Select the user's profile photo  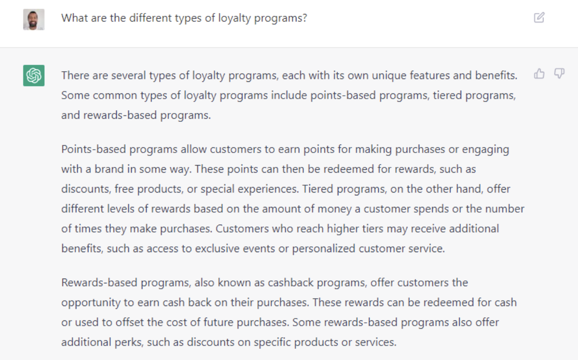[x=34, y=19]
